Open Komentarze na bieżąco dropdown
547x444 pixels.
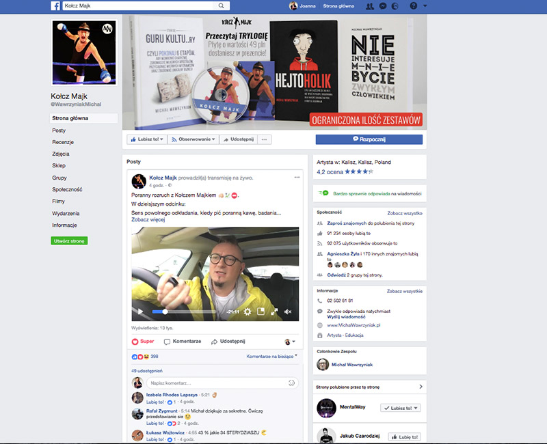(x=271, y=356)
